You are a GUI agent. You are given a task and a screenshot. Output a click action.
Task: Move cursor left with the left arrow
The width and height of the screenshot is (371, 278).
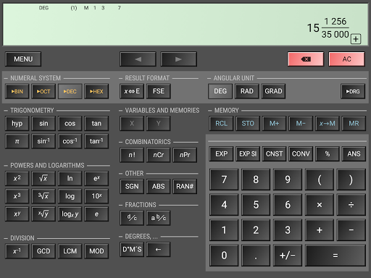click(138, 59)
